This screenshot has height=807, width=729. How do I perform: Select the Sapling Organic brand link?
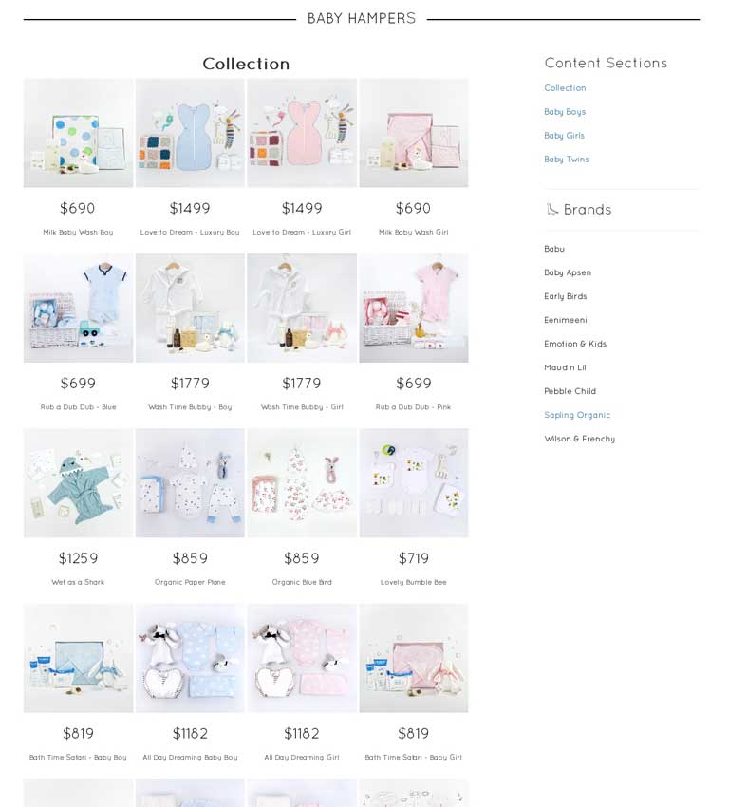pos(577,415)
